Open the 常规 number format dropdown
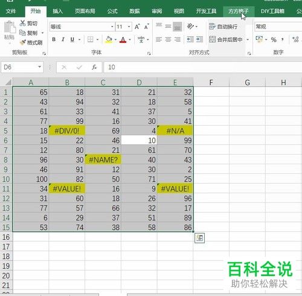 point(278,27)
